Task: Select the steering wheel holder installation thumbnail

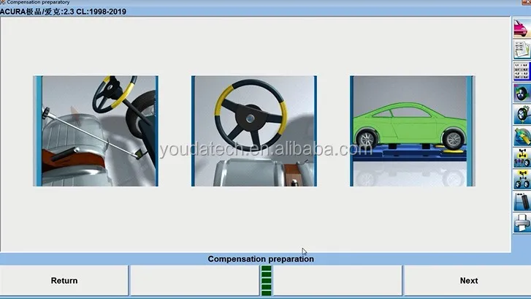Action: tap(96, 131)
